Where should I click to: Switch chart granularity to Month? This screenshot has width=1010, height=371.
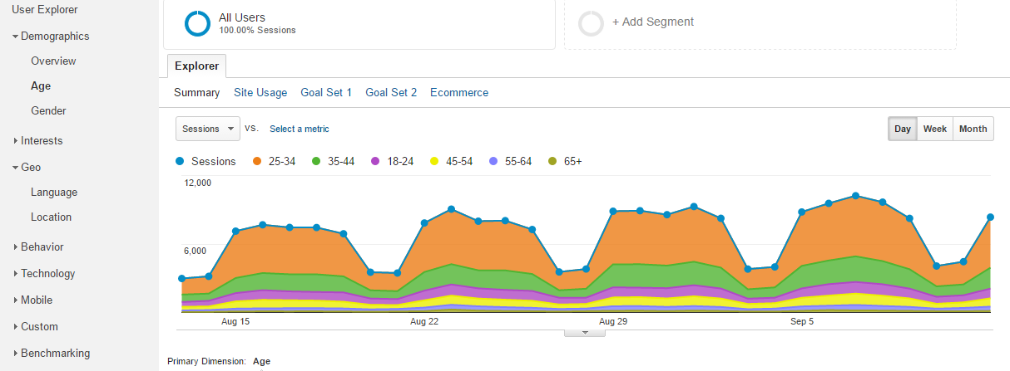[x=973, y=129]
